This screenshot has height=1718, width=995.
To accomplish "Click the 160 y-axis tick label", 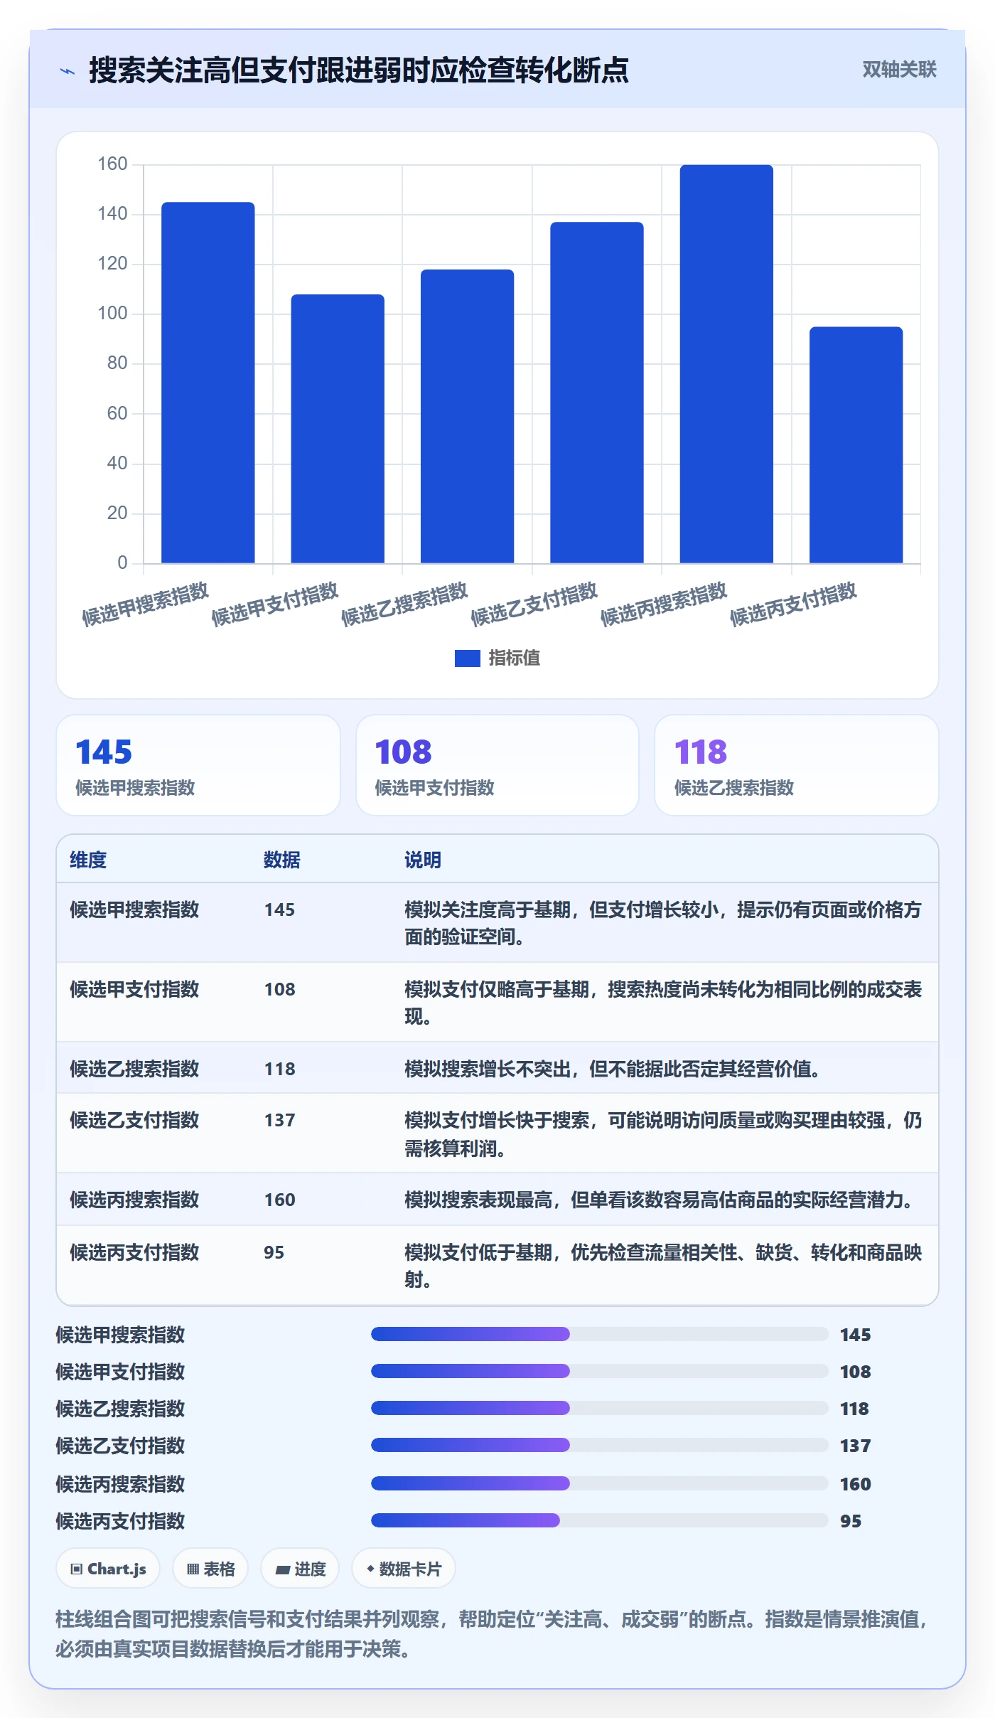I will (x=112, y=164).
